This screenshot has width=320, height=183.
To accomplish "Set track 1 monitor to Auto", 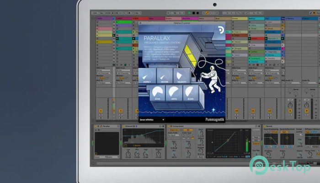I will (102, 78).
